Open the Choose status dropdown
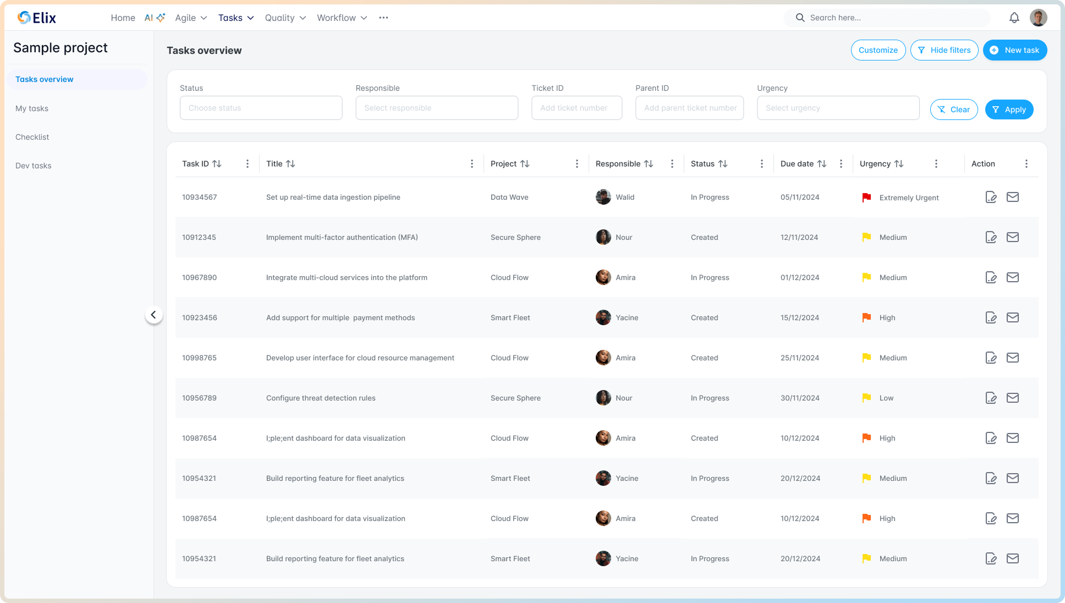 [x=261, y=108]
